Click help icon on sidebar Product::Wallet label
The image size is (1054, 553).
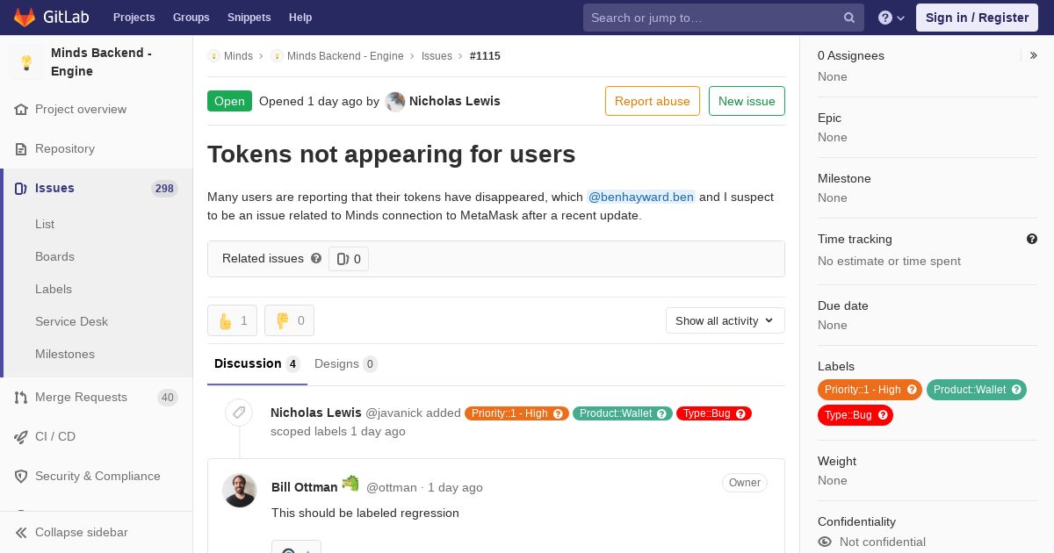1016,390
